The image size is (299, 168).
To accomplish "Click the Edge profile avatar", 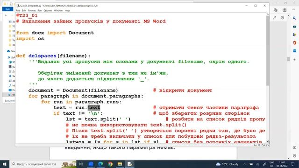I will pos(285,10).
